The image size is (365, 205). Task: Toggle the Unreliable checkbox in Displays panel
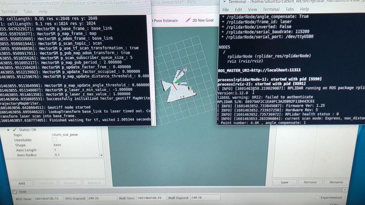(x=55, y=140)
